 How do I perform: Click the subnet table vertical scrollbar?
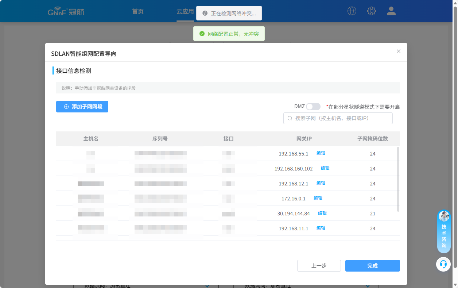point(398,179)
